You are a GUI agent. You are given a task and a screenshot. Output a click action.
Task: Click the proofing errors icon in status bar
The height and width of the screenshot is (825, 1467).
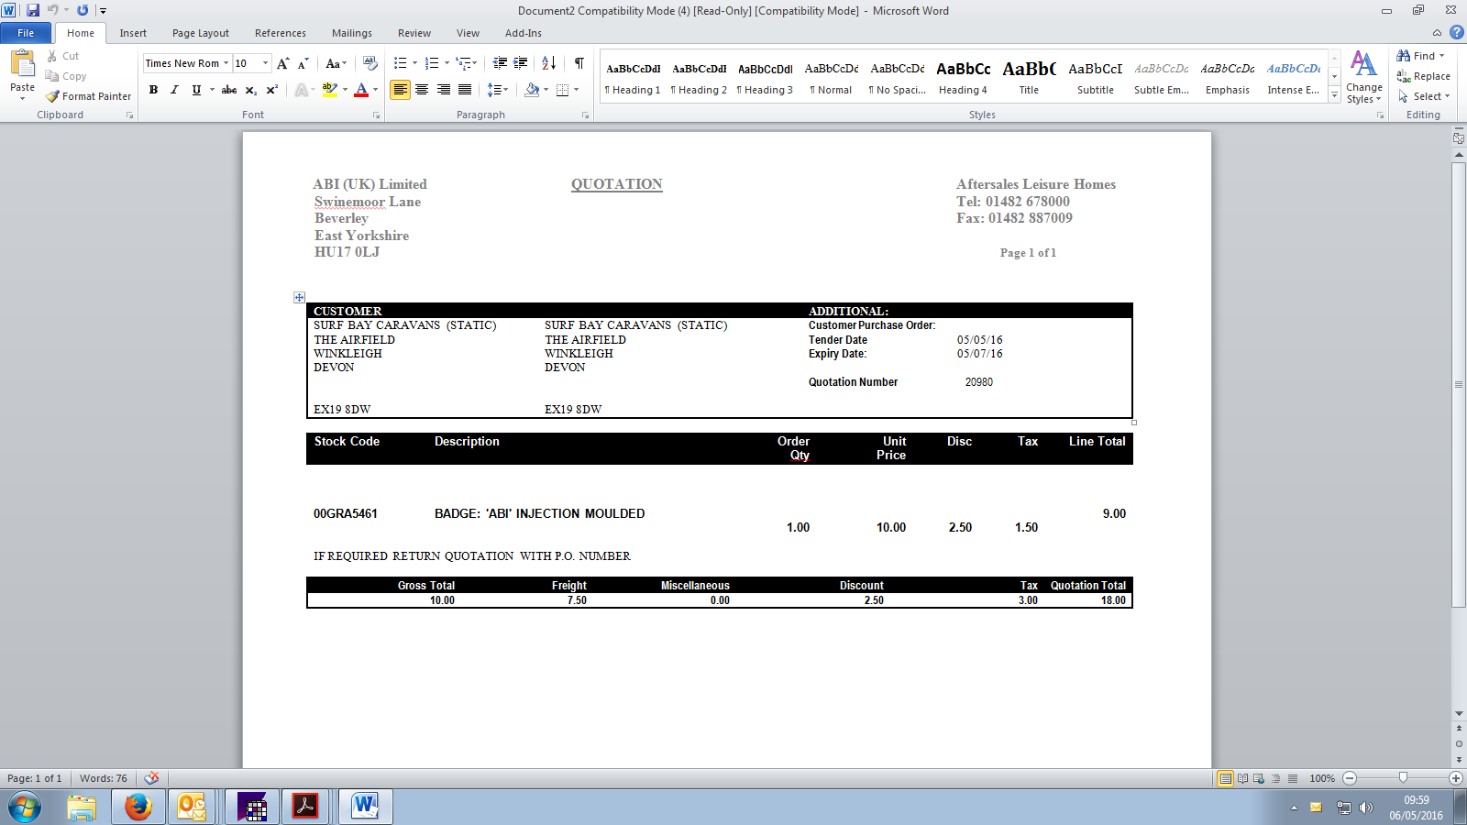[x=152, y=778]
